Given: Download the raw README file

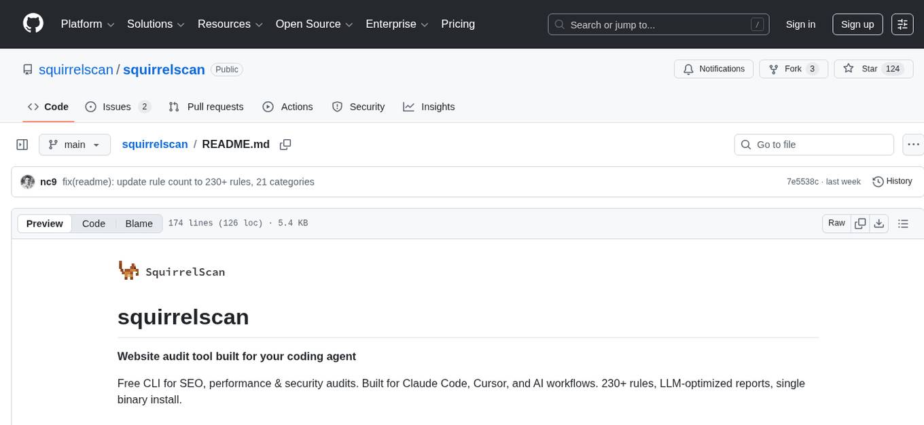Looking at the screenshot, I should pyautogui.click(x=878, y=223).
